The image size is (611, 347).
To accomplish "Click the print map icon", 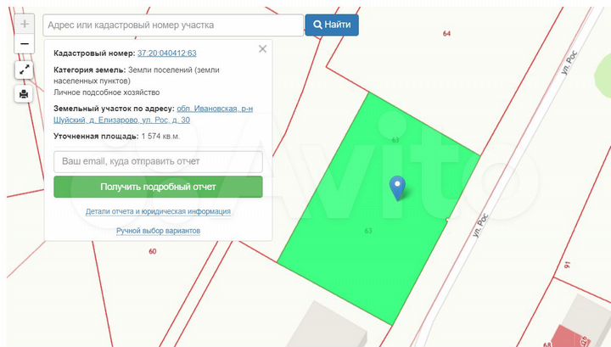I will pyautogui.click(x=24, y=93).
